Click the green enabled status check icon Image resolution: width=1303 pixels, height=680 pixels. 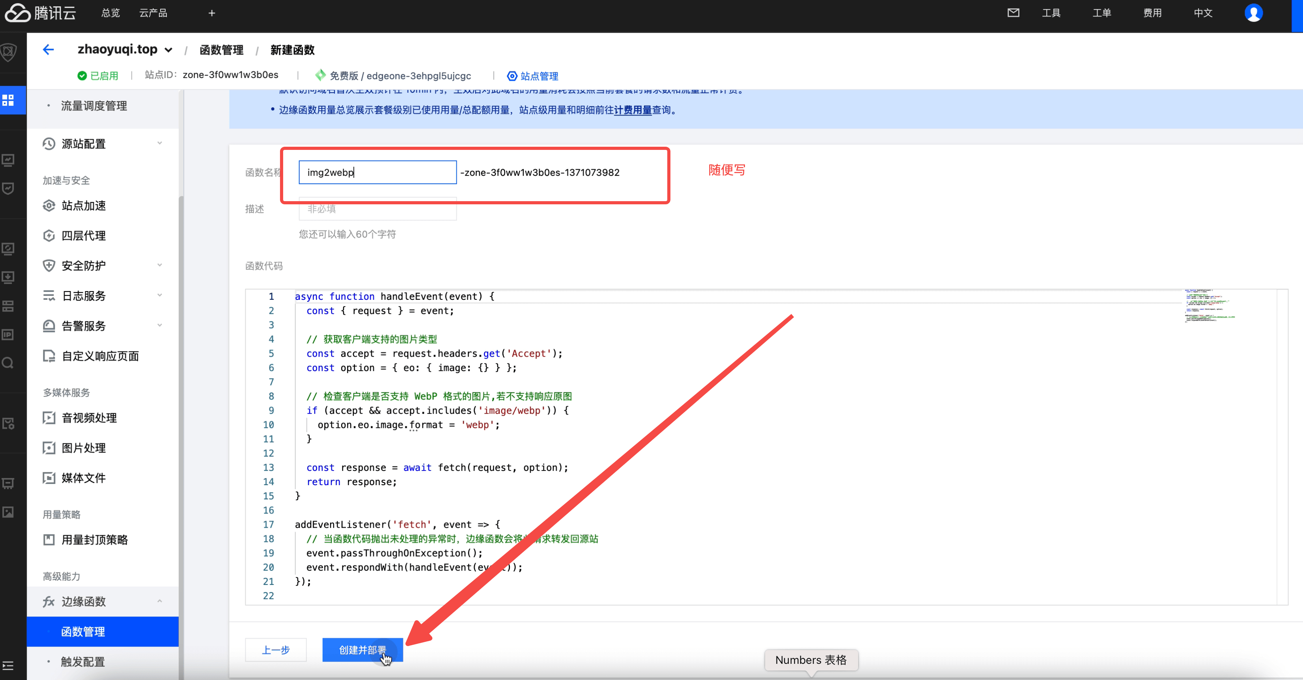[x=82, y=76]
